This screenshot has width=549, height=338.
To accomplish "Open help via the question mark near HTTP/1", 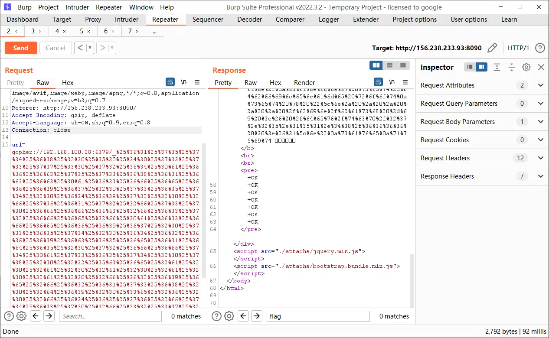I will pos(540,48).
